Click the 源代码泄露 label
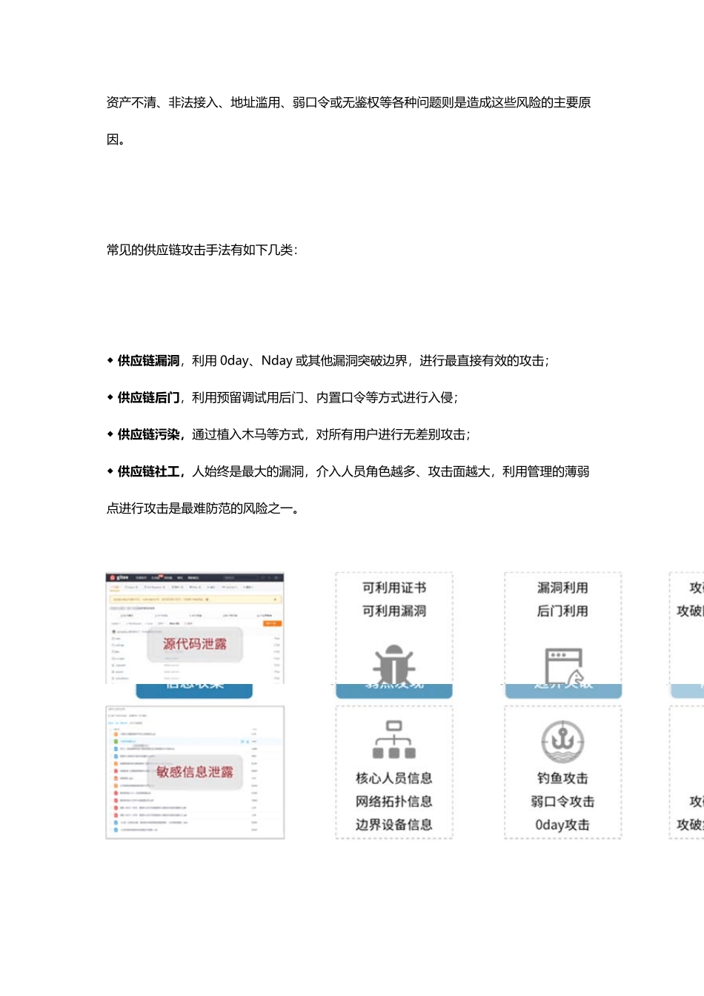Screen dimensions: 704x996 click(x=195, y=644)
